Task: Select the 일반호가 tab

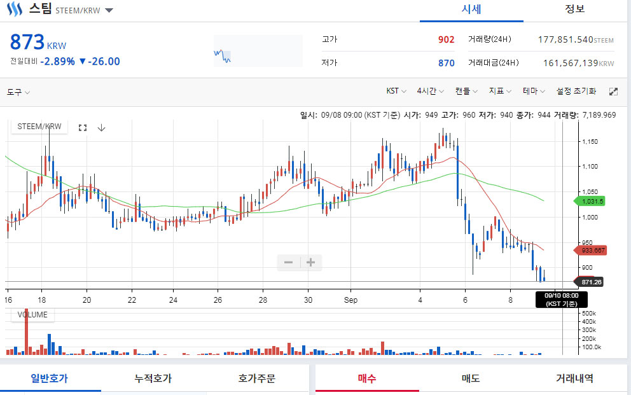Action: [x=50, y=378]
